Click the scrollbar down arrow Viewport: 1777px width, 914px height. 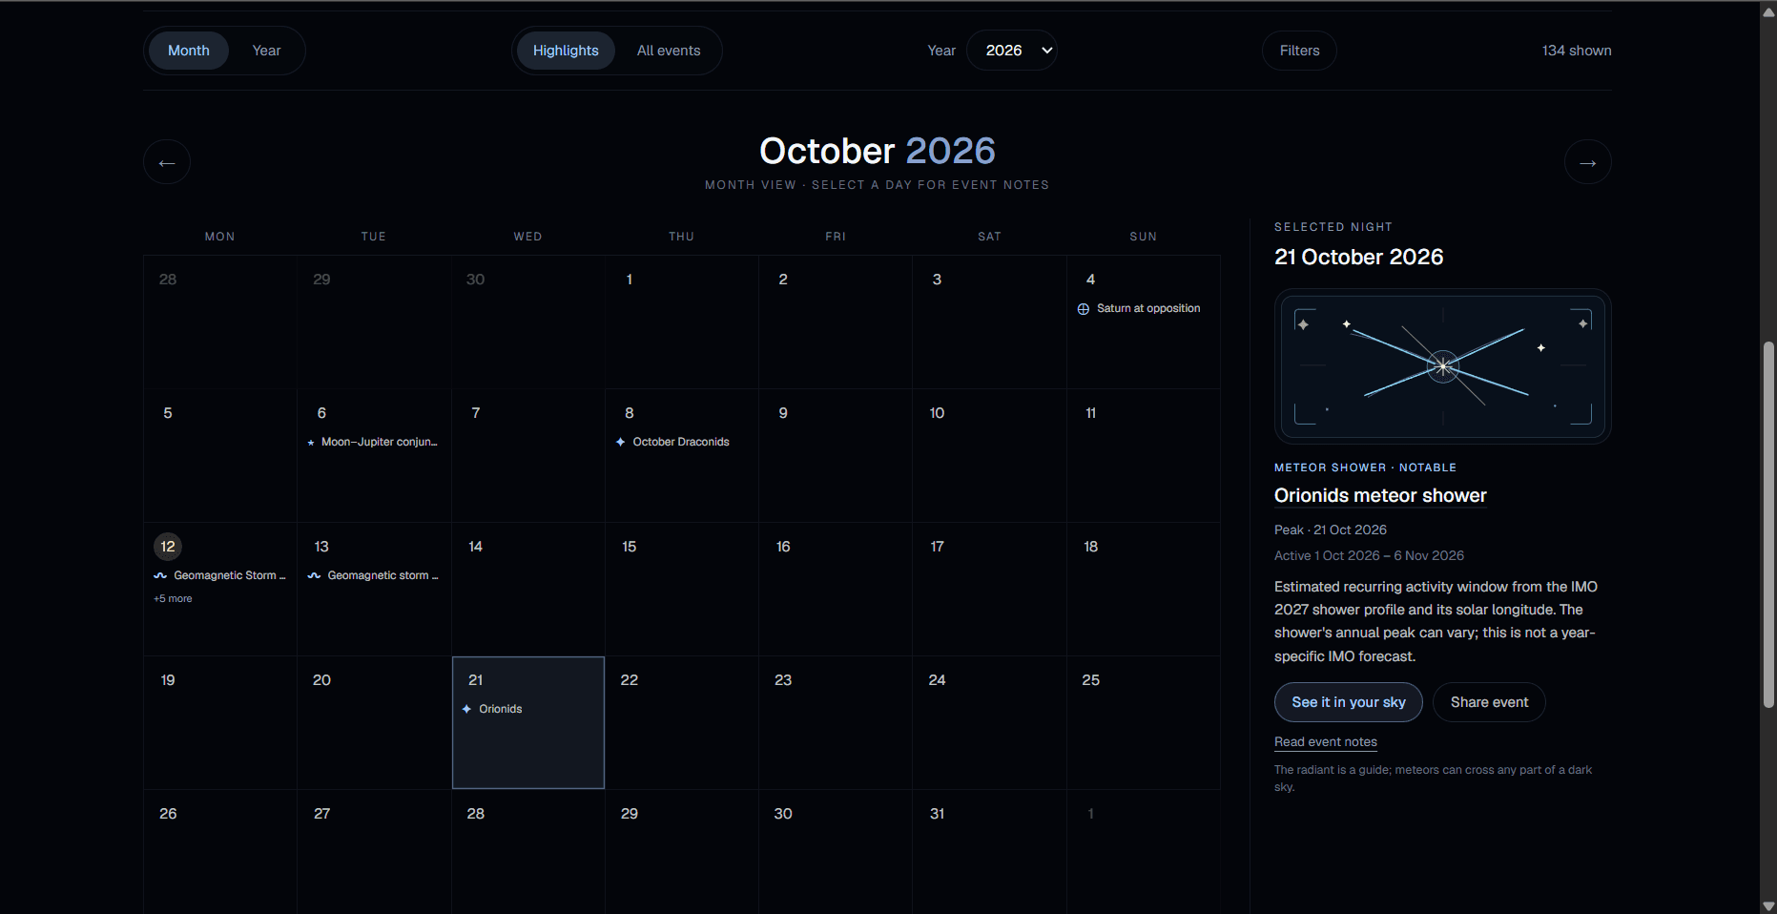pos(1768,905)
